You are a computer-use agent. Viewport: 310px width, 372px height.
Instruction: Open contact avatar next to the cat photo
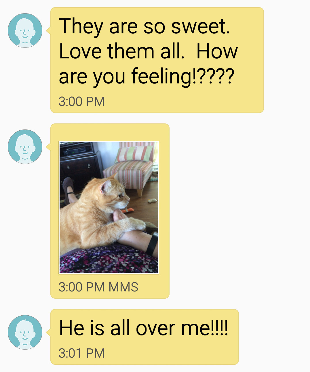[25, 147]
